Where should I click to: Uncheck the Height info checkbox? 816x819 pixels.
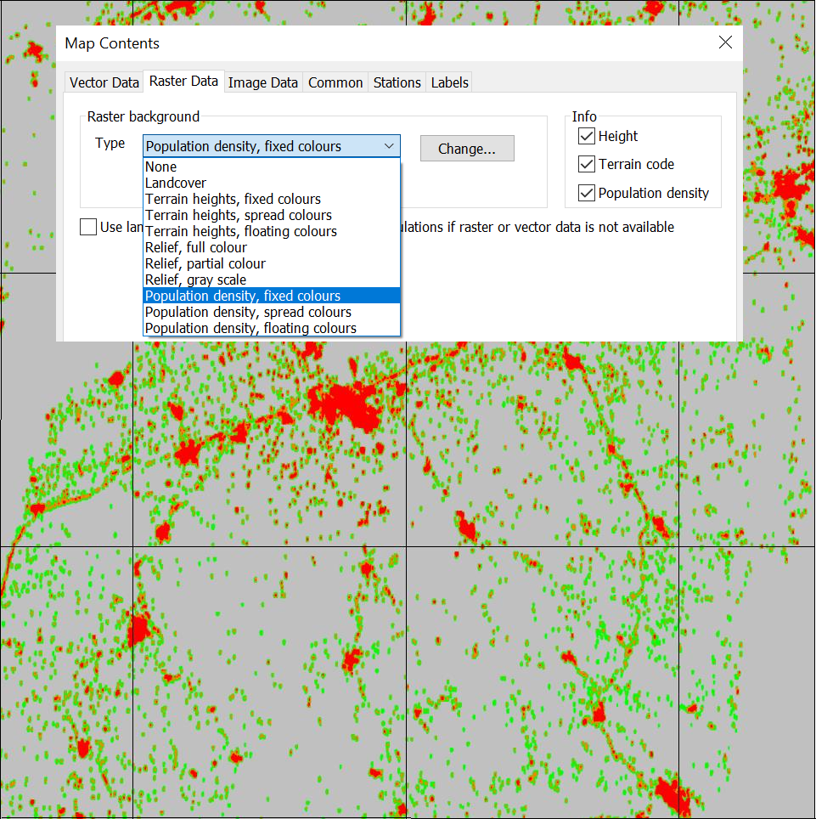pyautogui.click(x=587, y=137)
